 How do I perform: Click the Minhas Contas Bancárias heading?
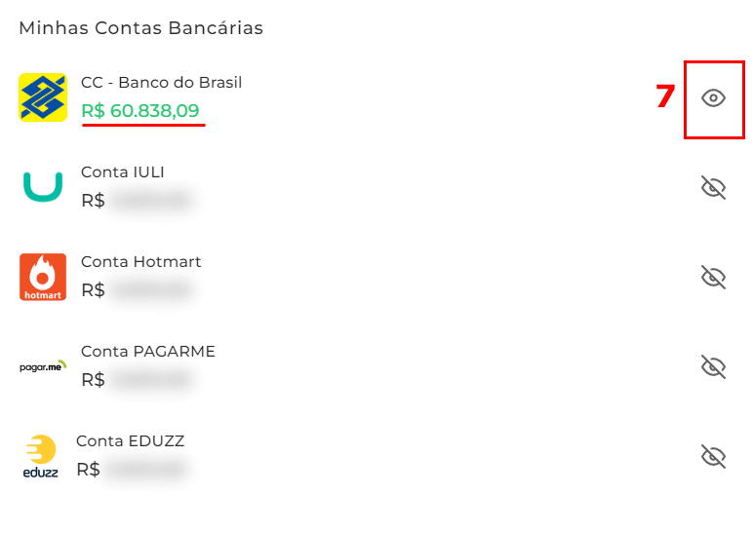[x=140, y=28]
